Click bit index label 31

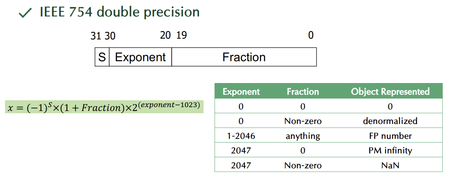click(x=96, y=36)
